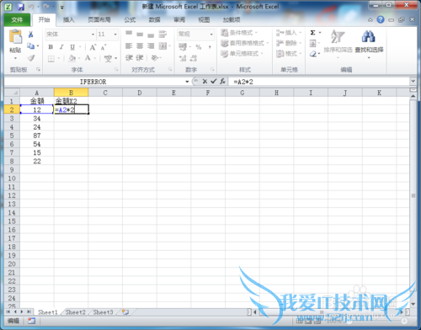
Task: Toggle Italic formatting
Action: click(61, 47)
